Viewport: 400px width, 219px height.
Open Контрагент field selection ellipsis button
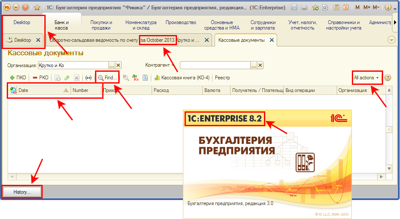coord(253,65)
